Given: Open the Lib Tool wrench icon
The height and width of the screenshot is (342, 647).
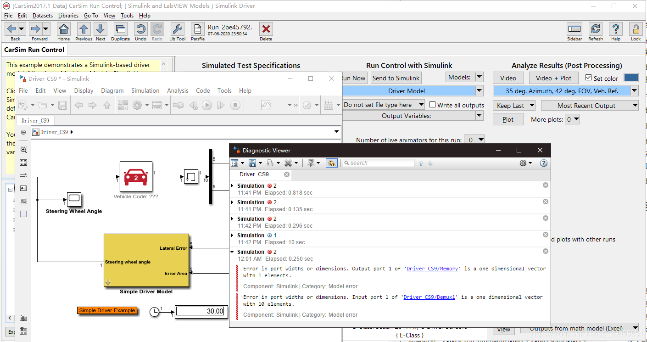Looking at the screenshot, I should pyautogui.click(x=177, y=29).
